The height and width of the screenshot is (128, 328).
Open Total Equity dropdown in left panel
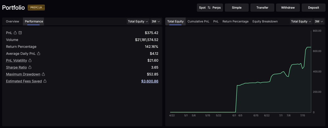click(x=138, y=21)
